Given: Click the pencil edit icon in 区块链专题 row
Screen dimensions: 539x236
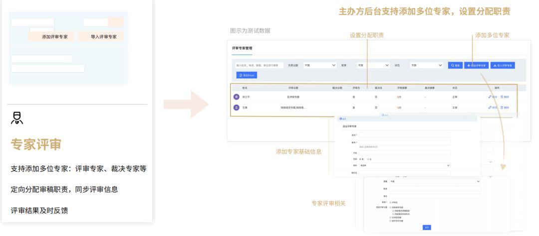Looking at the screenshot, I should click(x=490, y=97).
